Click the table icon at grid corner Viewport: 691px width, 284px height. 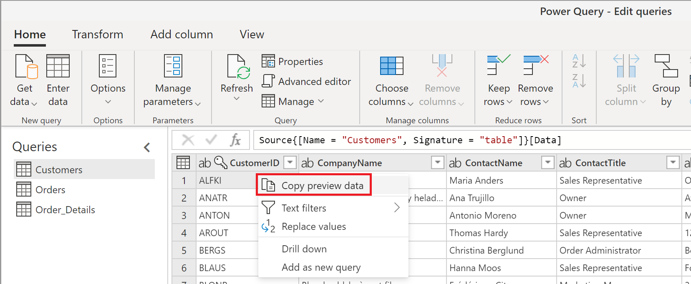(x=183, y=163)
